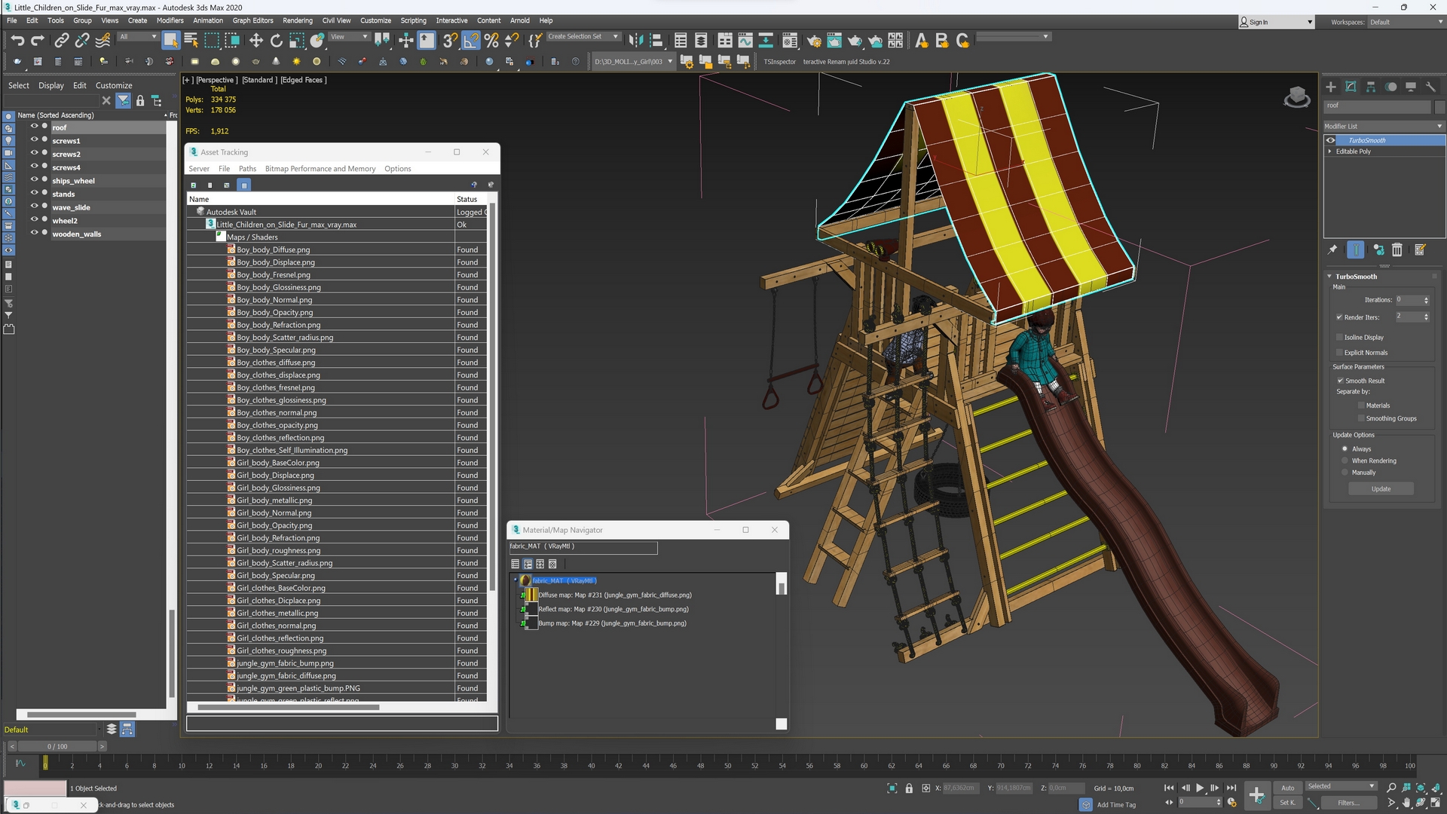Screen dimensions: 1447x814
Task: Click the Window/Crossing selection icon
Action: [232, 41]
